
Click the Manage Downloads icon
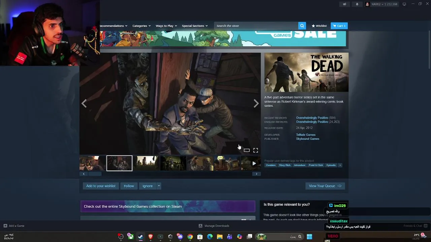(x=200, y=226)
